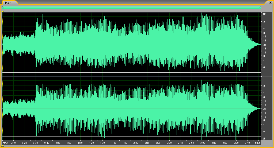Screen dimensions: 274x148
Task: Click the dB label at bottom of scale
Action: pyautogui.click(x=264, y=138)
